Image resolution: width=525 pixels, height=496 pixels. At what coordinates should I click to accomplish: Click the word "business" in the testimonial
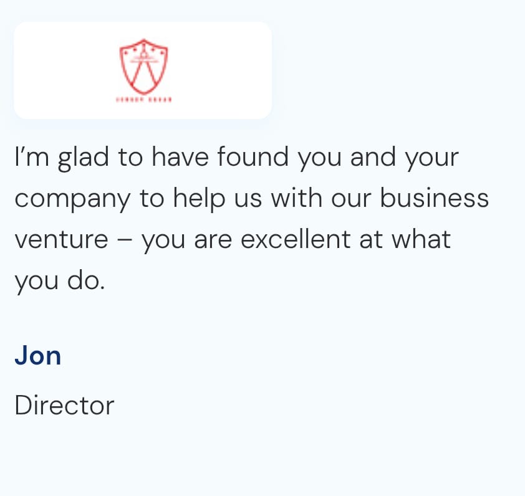[x=435, y=198]
